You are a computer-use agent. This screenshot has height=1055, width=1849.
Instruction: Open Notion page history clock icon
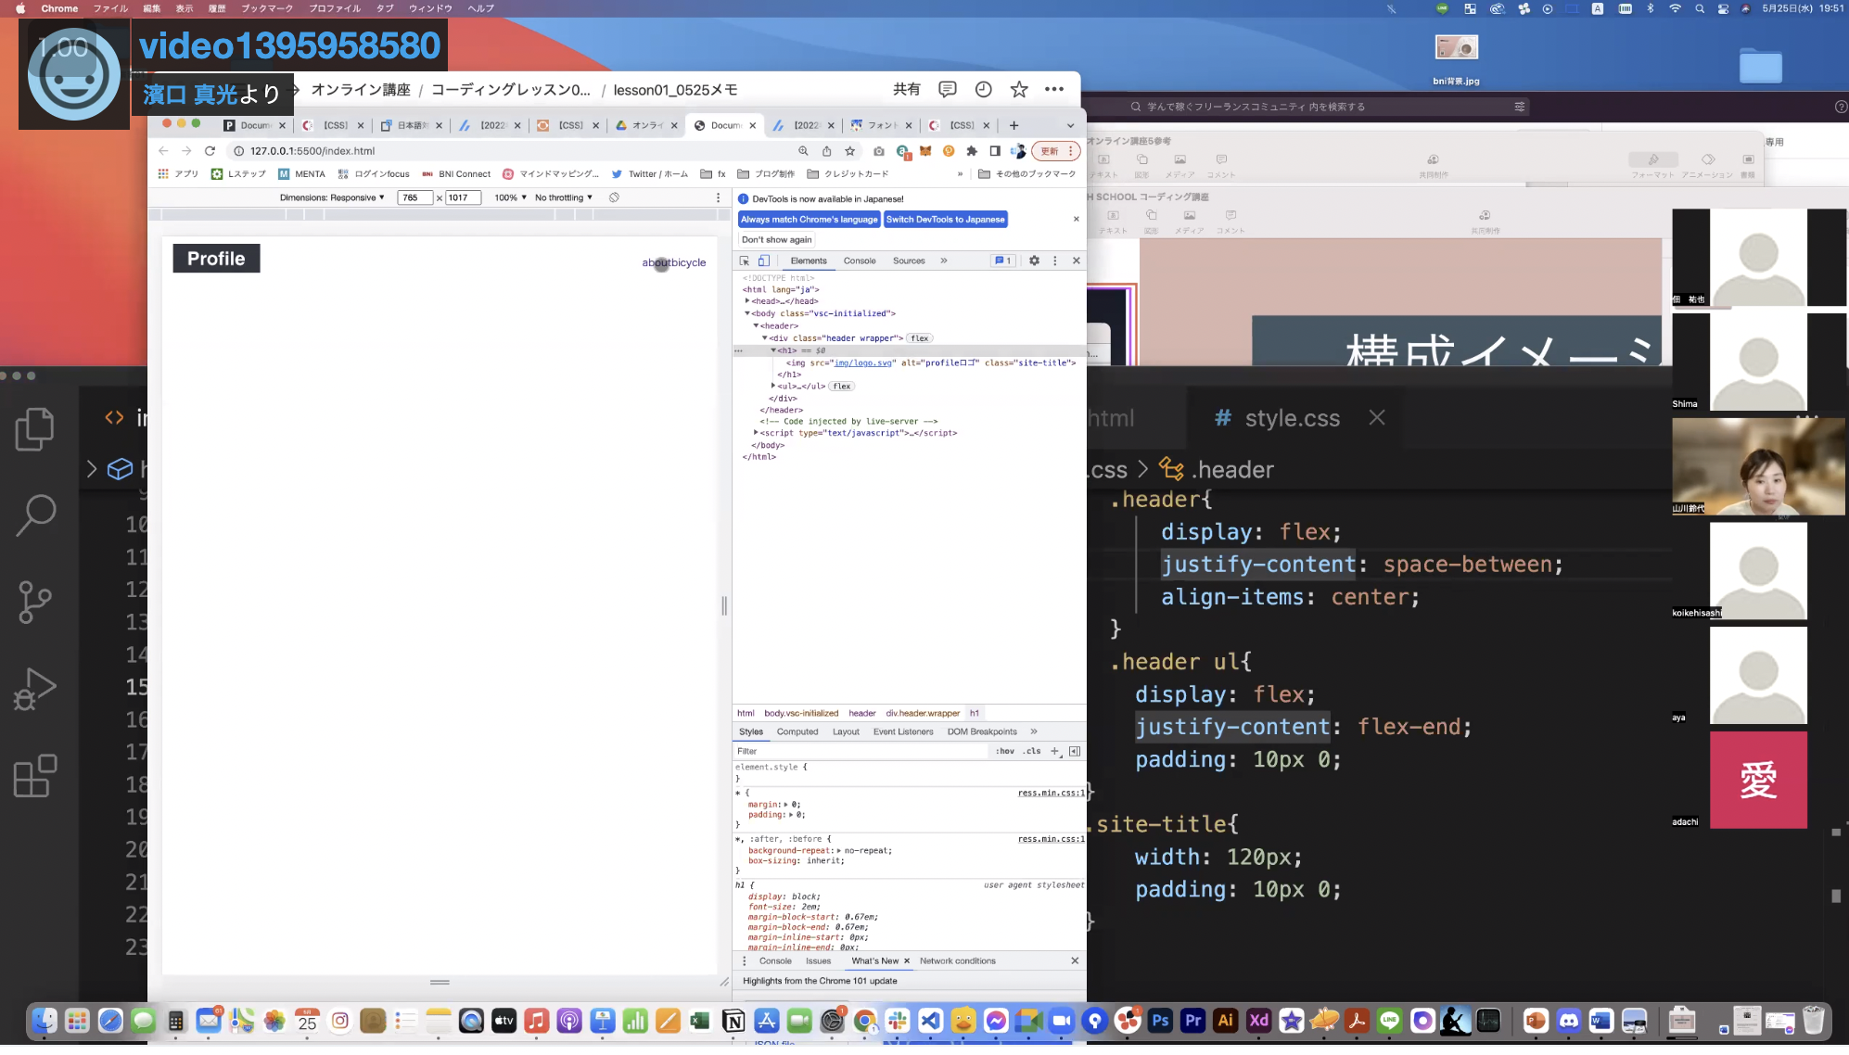coord(983,89)
